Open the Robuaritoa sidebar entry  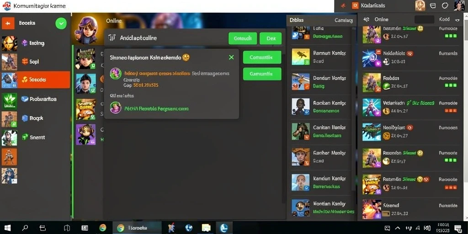pyautogui.click(x=39, y=99)
